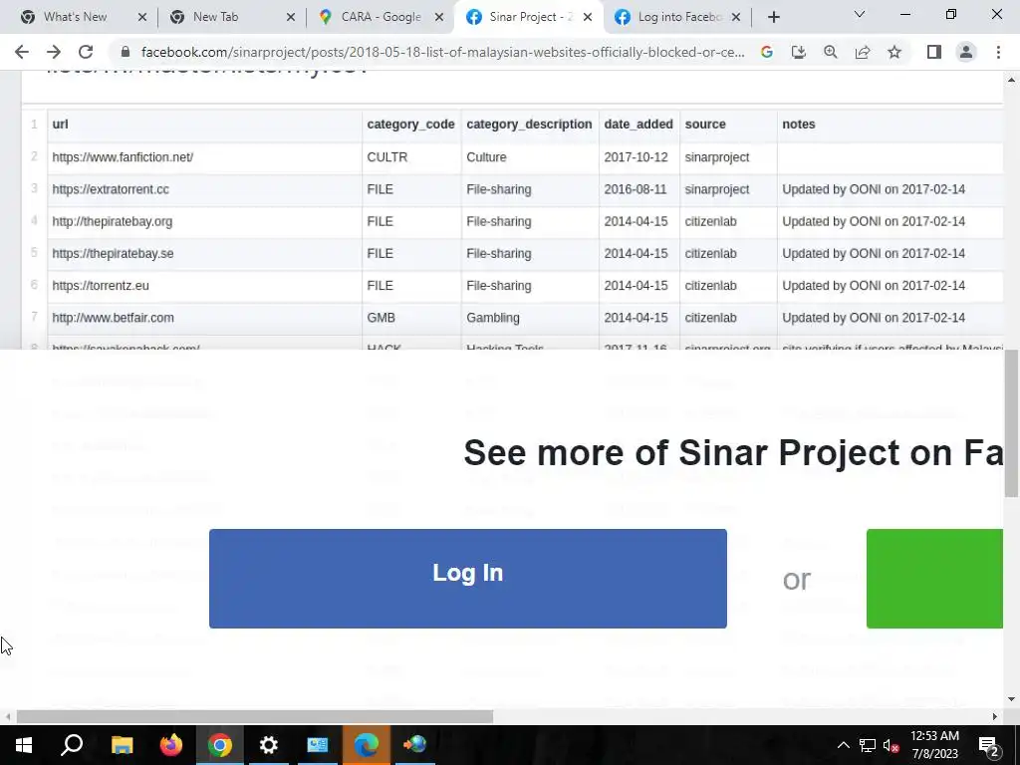
Task: Bookmark this page with the star icon
Action: (x=894, y=52)
